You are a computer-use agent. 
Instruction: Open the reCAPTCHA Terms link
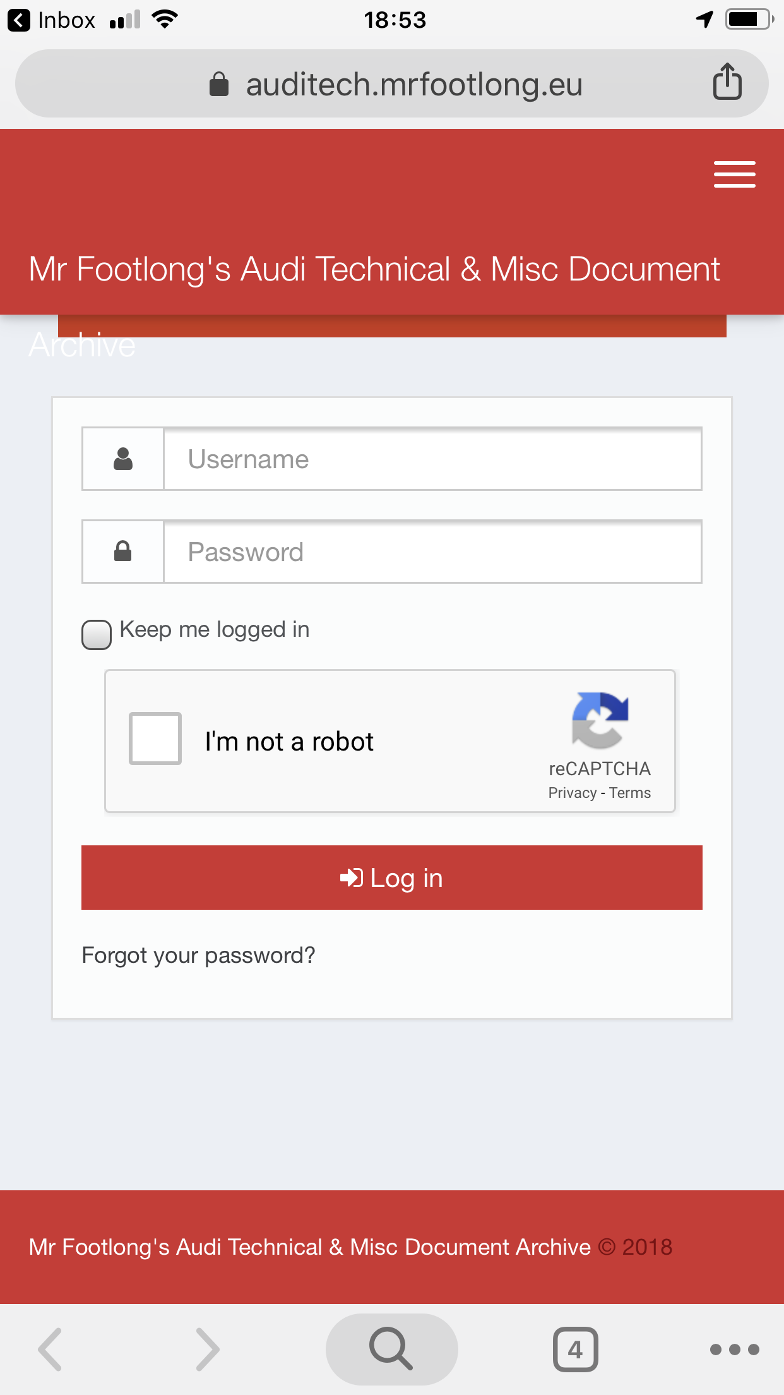tap(630, 793)
